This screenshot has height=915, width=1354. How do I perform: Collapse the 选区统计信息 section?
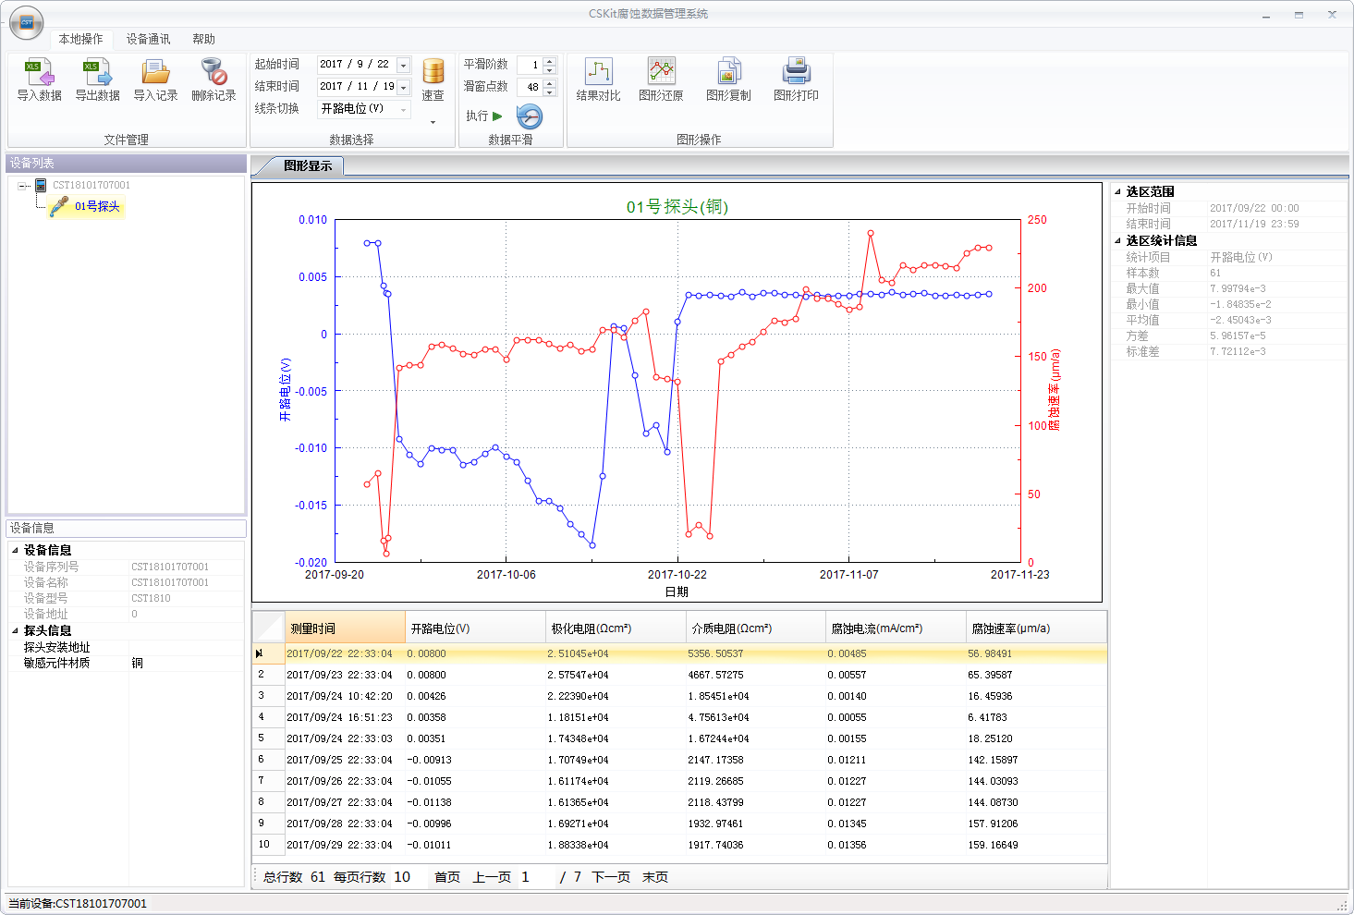pyautogui.click(x=1117, y=240)
